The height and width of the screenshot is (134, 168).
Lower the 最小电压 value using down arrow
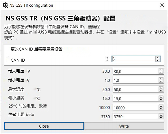(161, 81)
